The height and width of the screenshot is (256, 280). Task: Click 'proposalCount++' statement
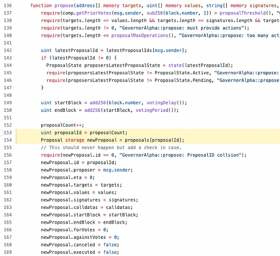[63, 125]
